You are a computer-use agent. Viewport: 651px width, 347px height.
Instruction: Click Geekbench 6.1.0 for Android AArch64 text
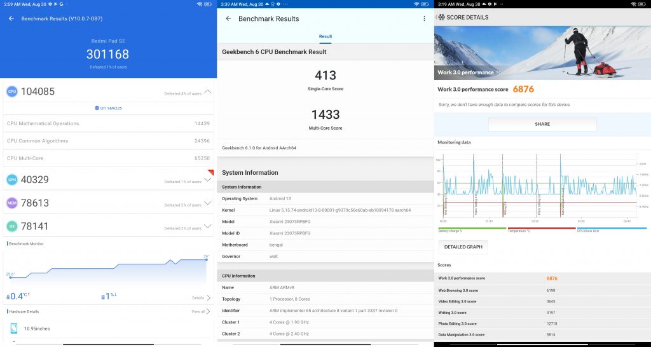click(x=259, y=148)
